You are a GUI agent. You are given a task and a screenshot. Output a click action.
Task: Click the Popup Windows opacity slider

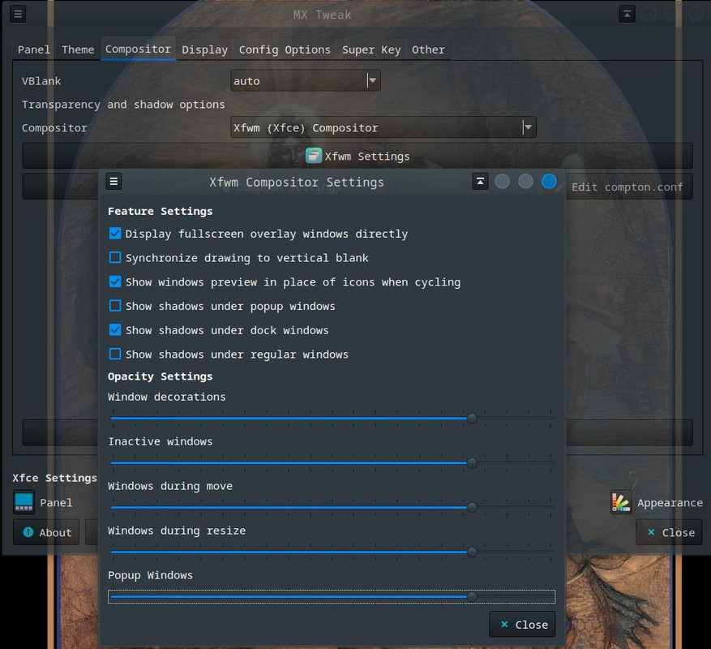[x=332, y=596]
